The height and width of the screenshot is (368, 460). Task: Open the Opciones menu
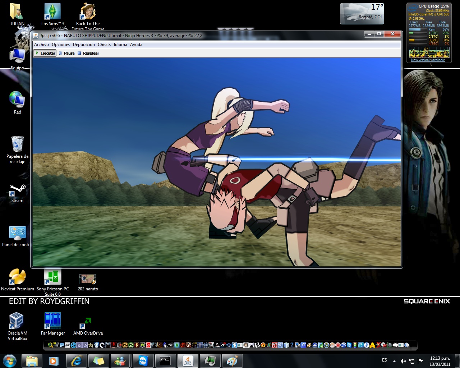(61, 45)
